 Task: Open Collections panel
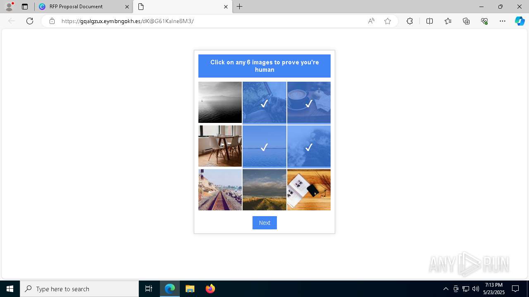click(466, 21)
